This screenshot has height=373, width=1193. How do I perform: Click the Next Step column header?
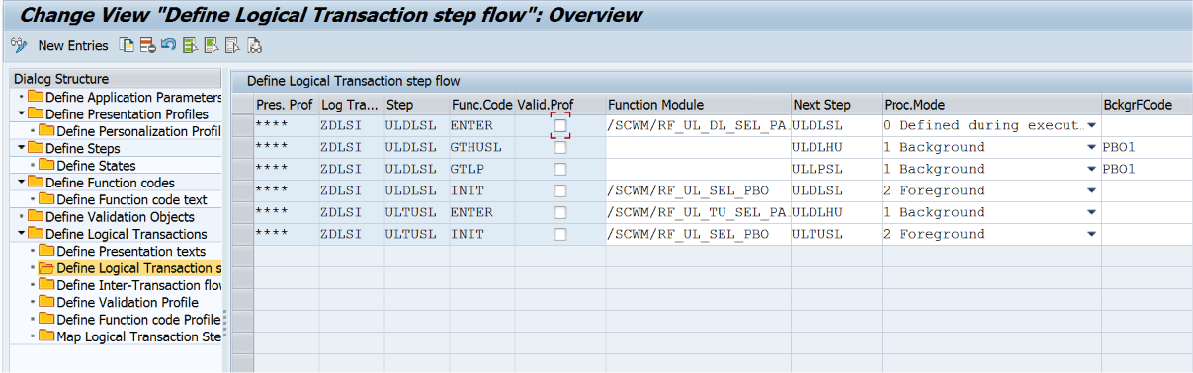[x=835, y=105]
